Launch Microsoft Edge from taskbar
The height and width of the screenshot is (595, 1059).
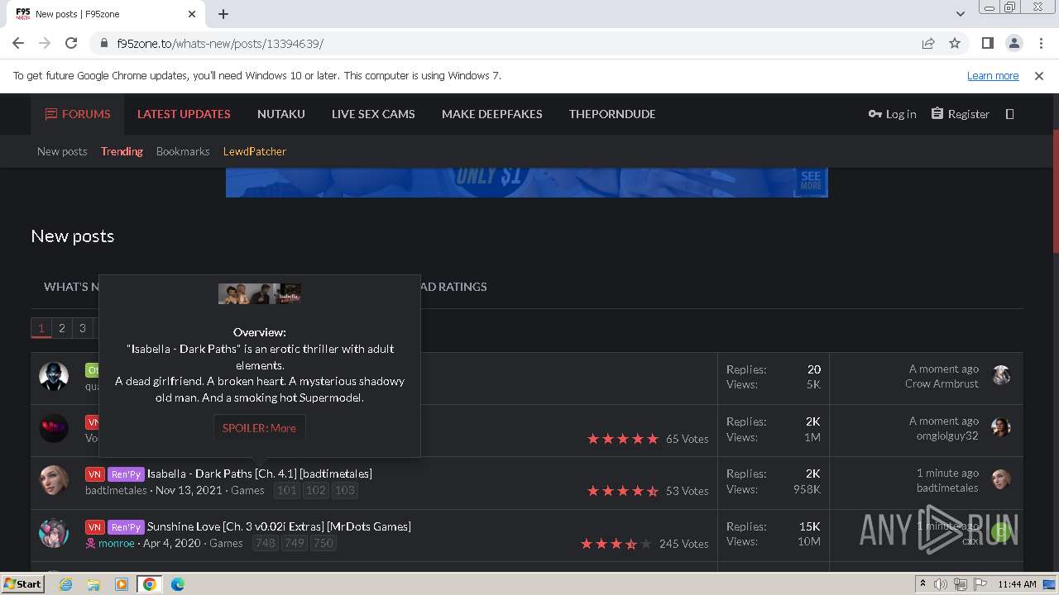point(178,584)
